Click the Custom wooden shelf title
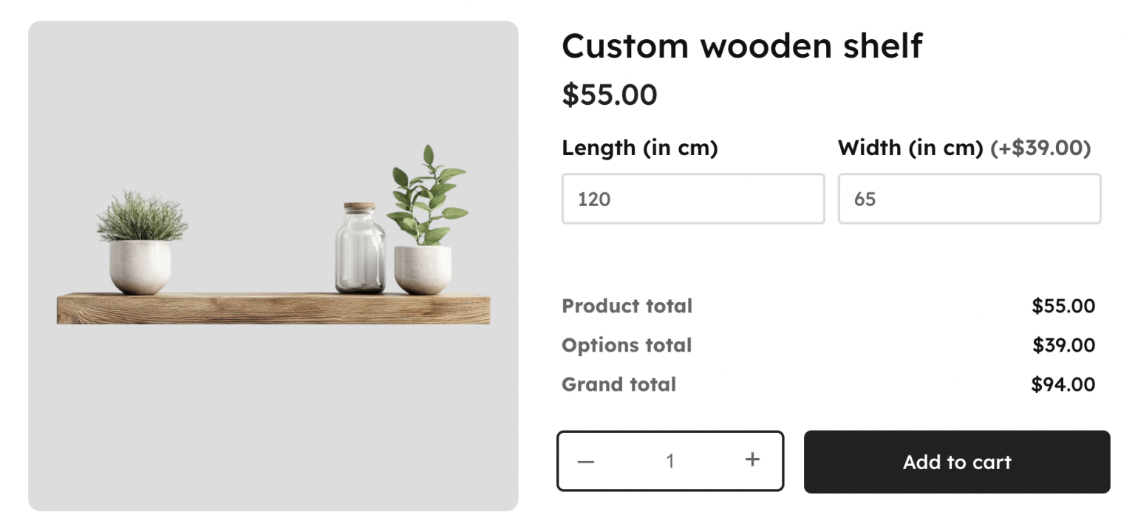Viewport: 1135px width, 526px height. (x=742, y=46)
